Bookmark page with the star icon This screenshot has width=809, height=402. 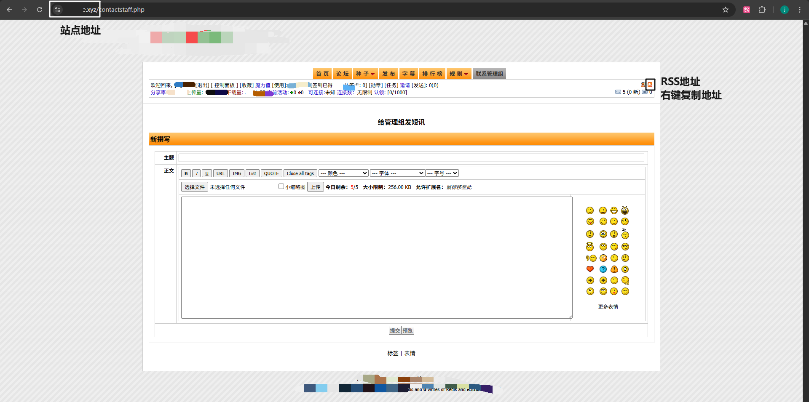tap(725, 10)
